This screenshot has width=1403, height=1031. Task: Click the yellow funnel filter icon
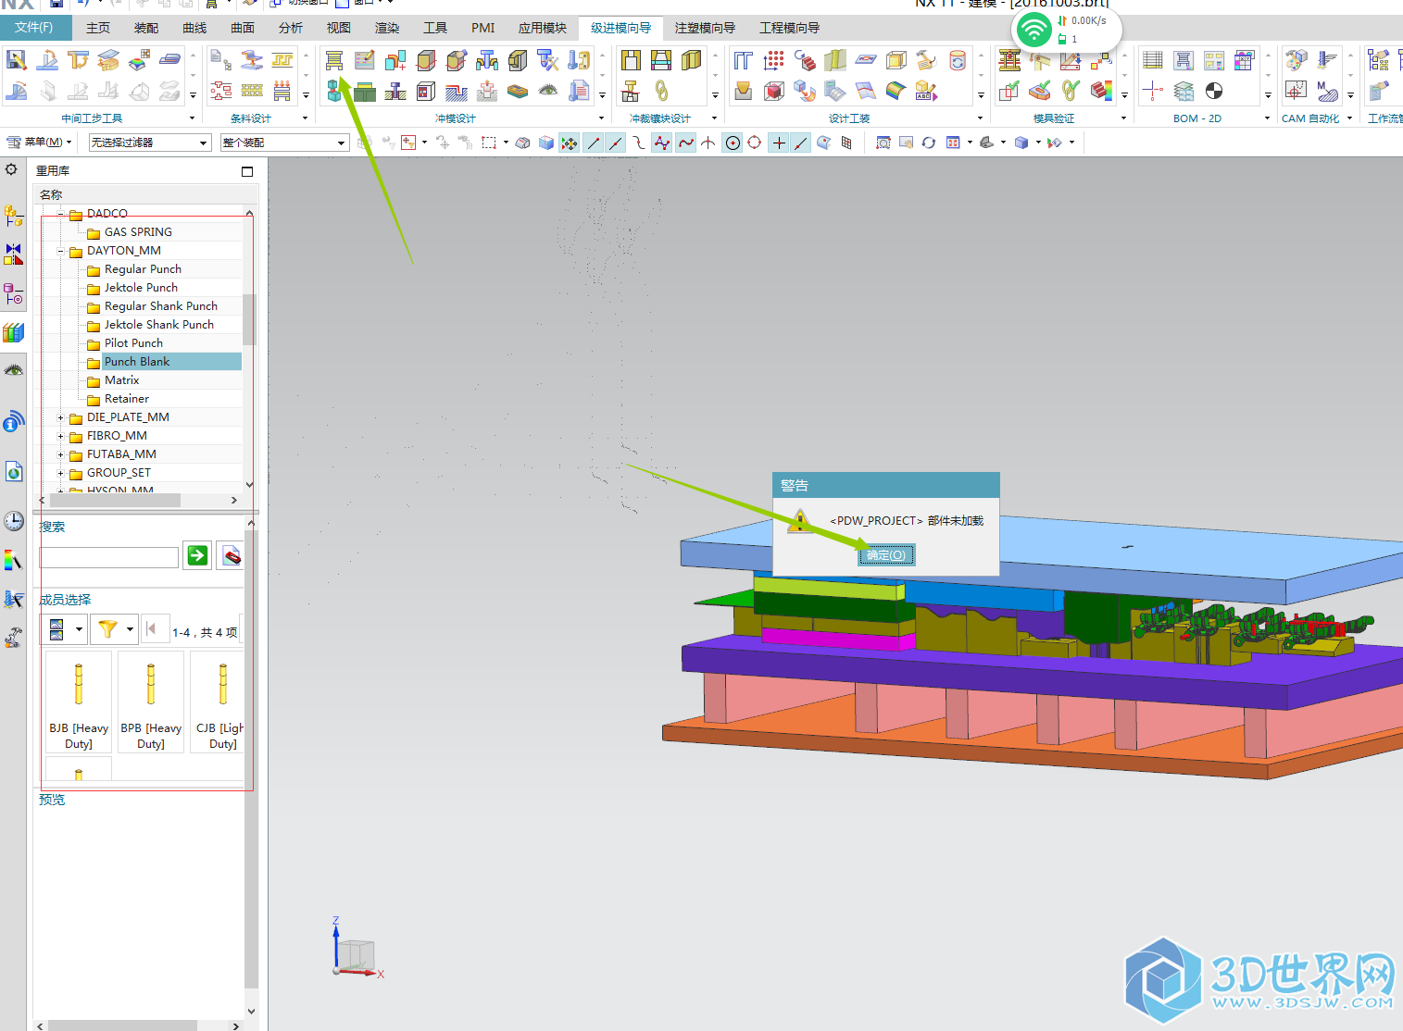(x=108, y=629)
